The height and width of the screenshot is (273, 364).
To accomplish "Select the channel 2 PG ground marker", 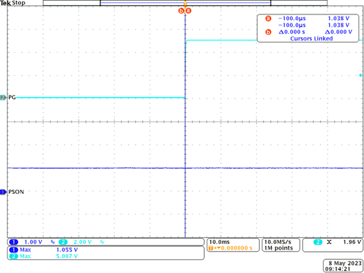I will click(x=3, y=98).
